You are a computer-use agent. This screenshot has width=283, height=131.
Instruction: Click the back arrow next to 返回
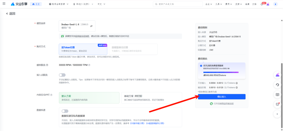click(x=7, y=14)
